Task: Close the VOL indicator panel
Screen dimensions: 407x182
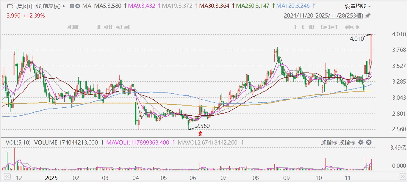Action: [368, 142]
